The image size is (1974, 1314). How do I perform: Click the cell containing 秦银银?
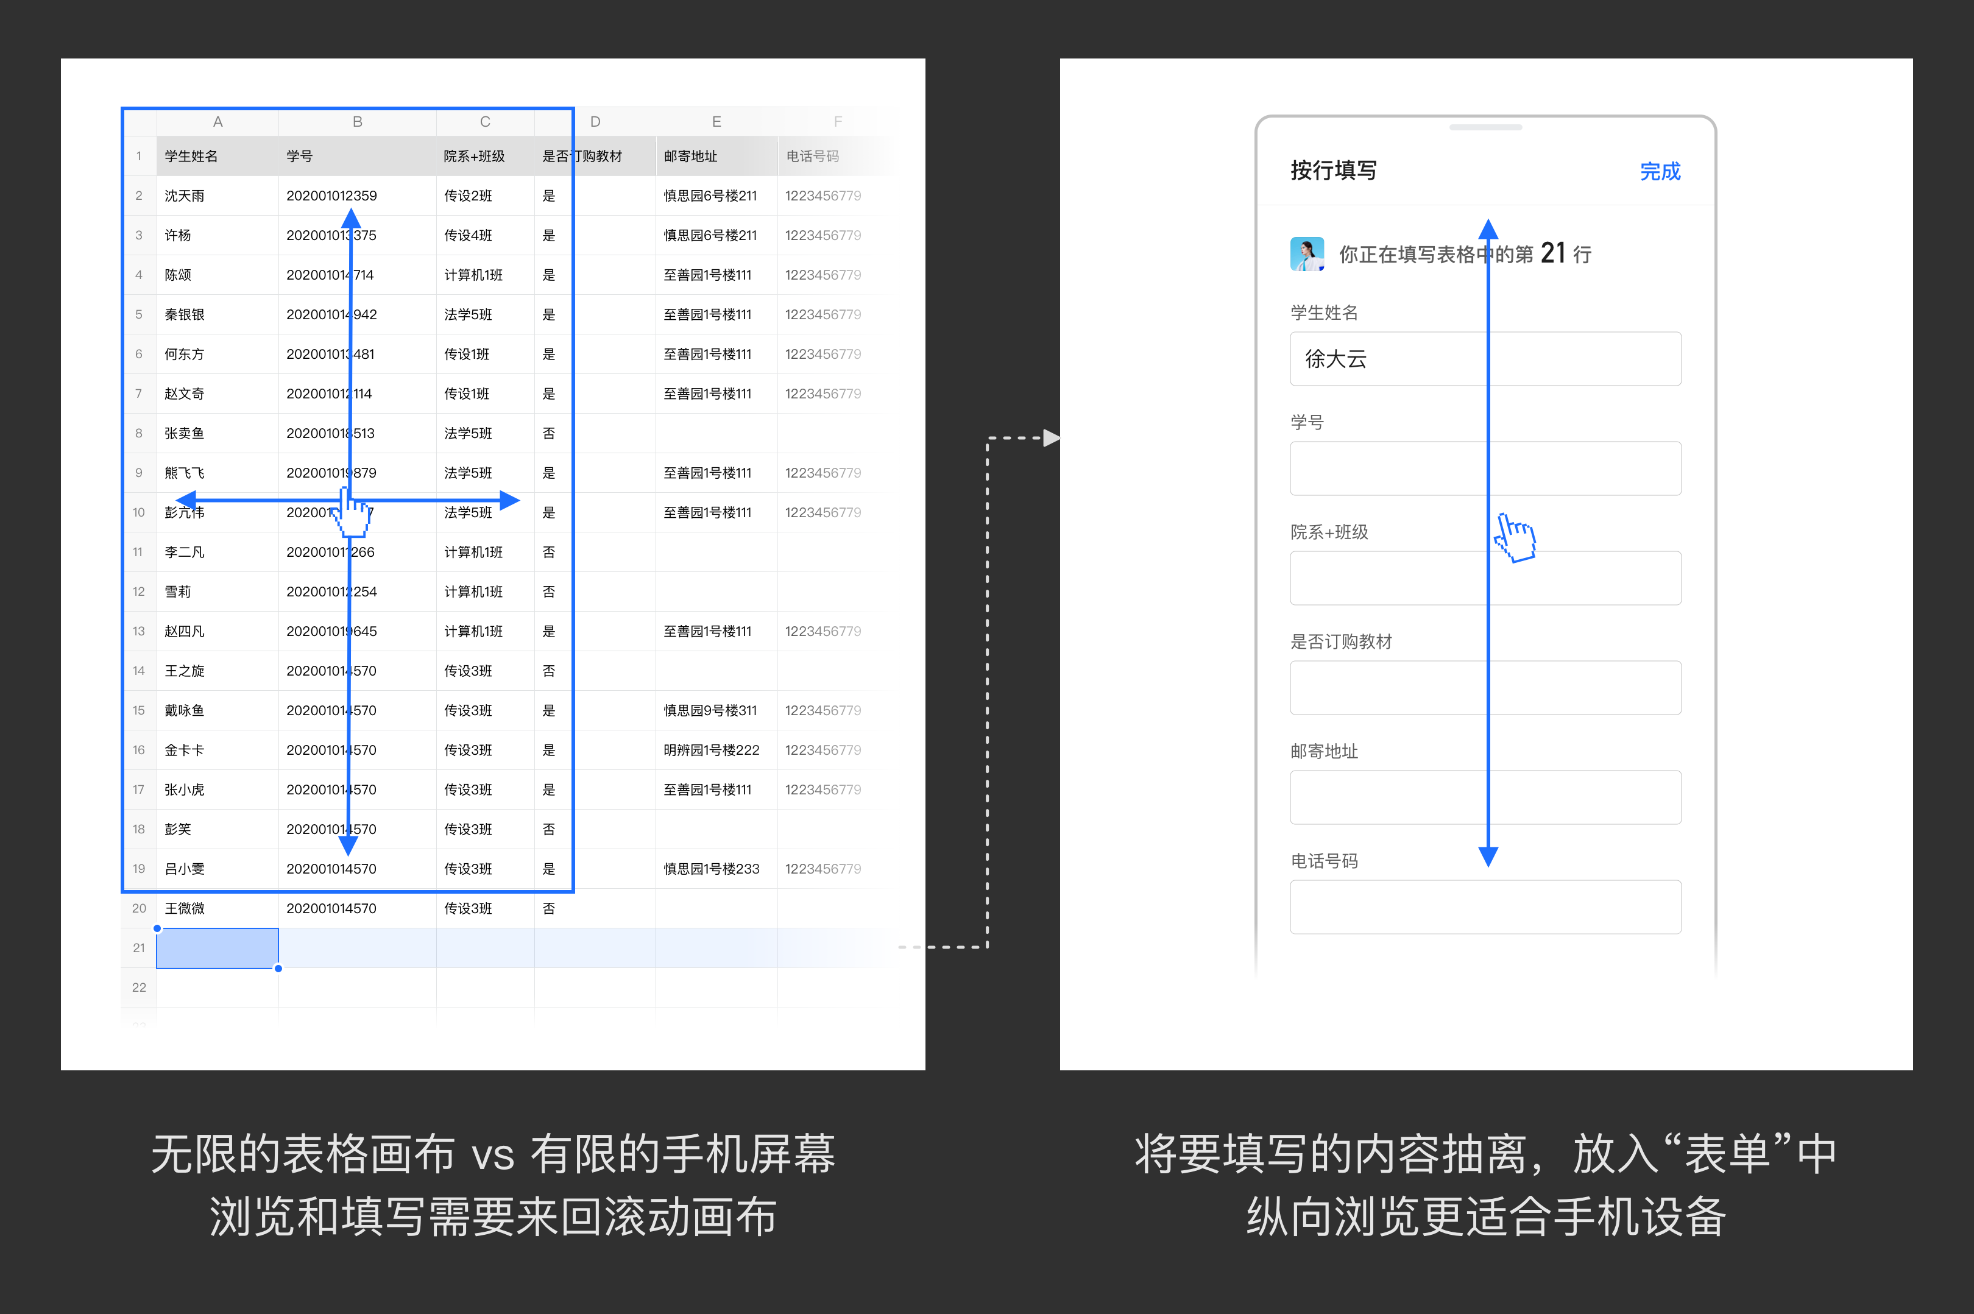pyautogui.click(x=218, y=314)
